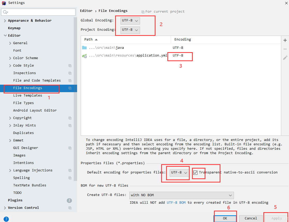This screenshot has width=289, height=222.
Task: Collapse the Editor tree node
Action: 5,35
